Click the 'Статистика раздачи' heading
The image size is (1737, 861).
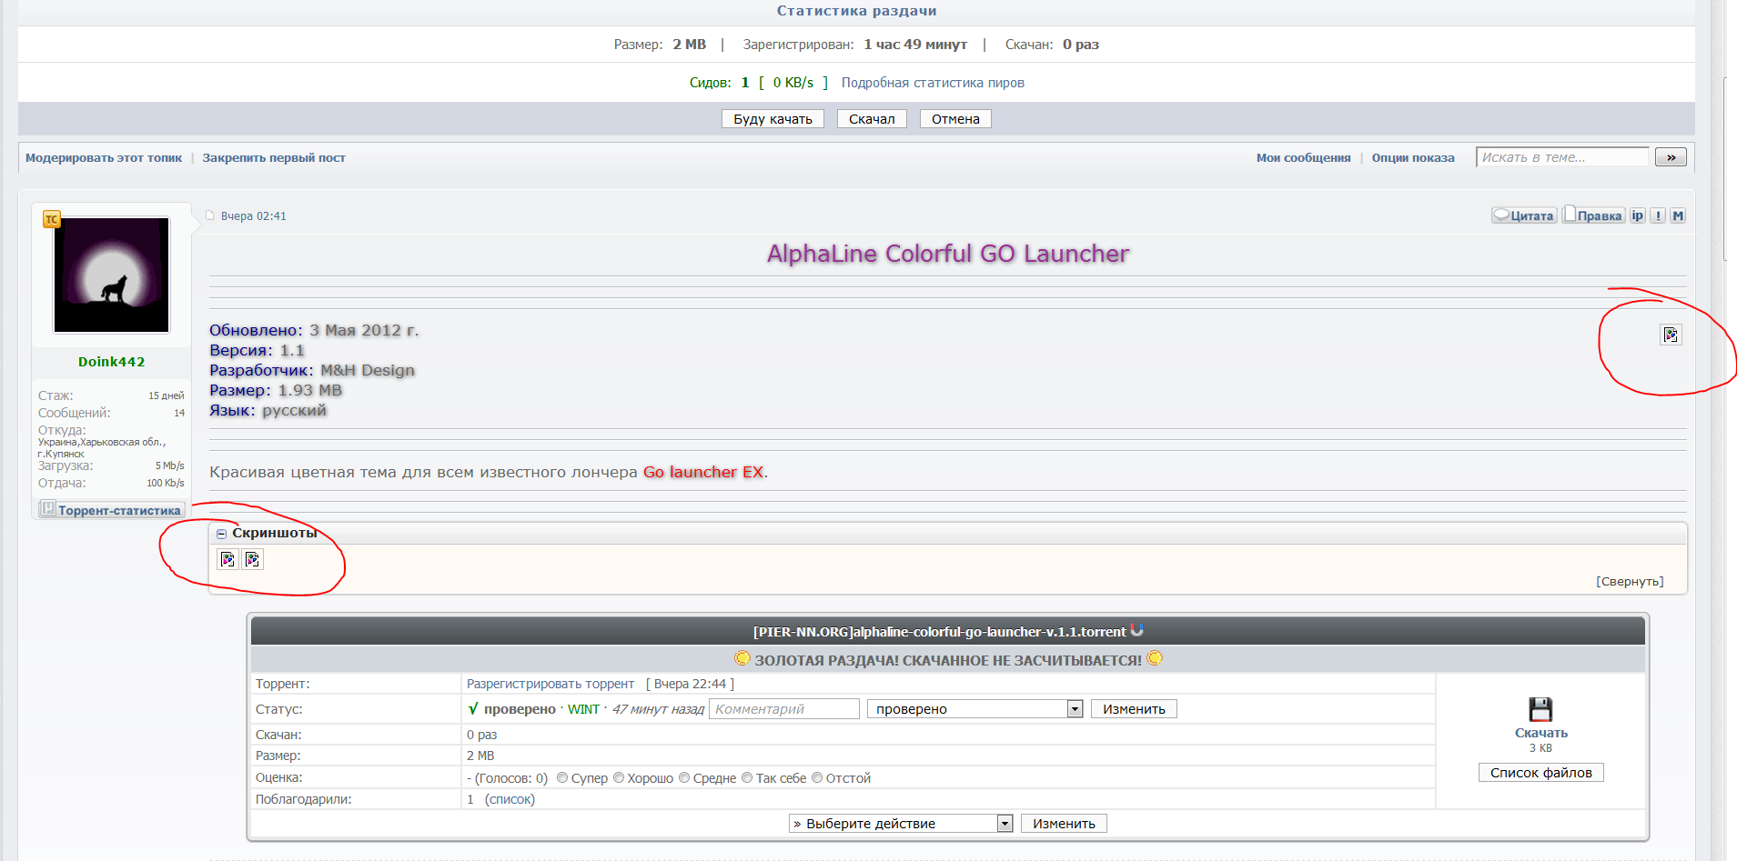coord(856,11)
